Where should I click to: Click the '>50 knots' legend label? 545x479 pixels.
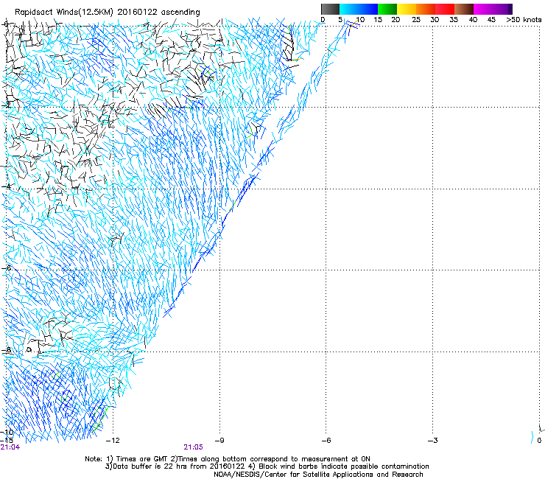[524, 20]
